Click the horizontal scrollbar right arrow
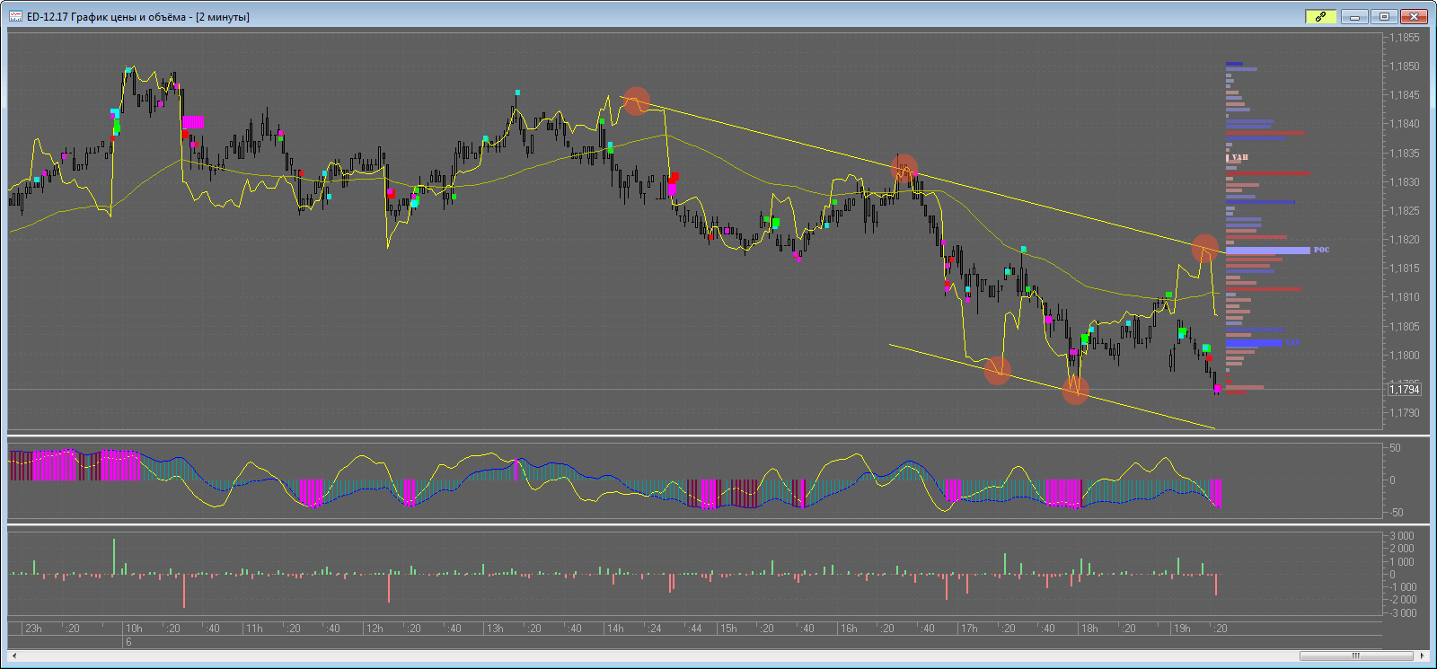This screenshot has width=1437, height=669. (1423, 656)
